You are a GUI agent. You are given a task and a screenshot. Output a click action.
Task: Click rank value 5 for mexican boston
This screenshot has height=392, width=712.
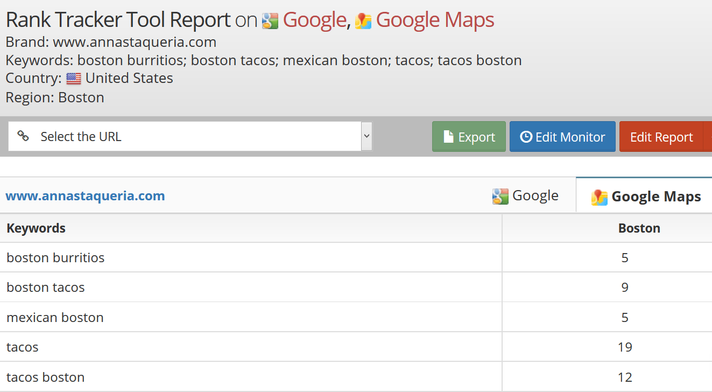(x=625, y=317)
